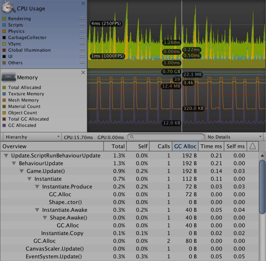
Task: Grab the Physics reorder handle
Action: (82, 31)
